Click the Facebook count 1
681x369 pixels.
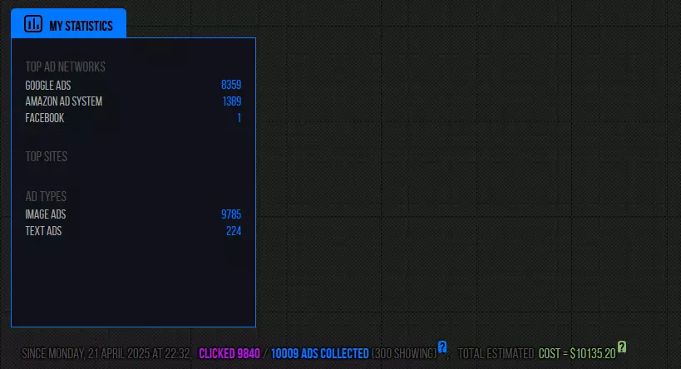pos(239,118)
